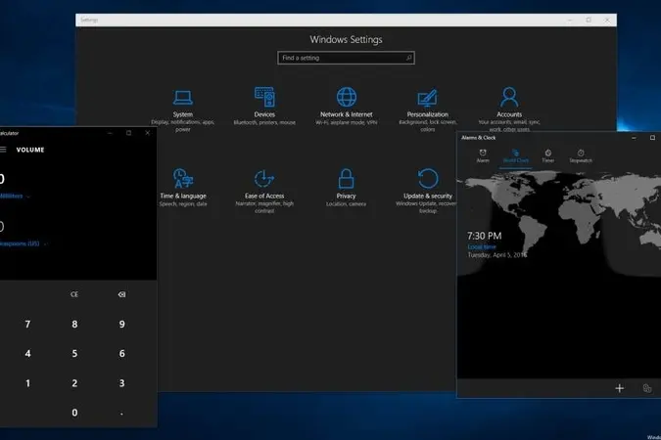
Task: Switch to the Stopwatch tab
Action: [x=581, y=155]
